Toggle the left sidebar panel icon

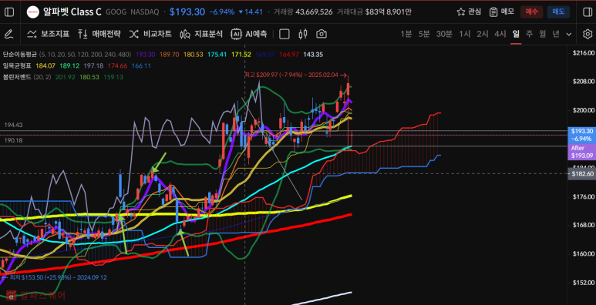pos(9,12)
